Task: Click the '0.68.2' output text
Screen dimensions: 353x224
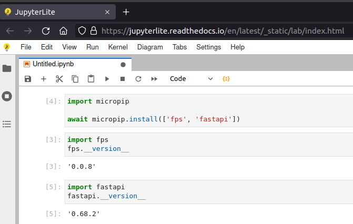Action: pos(84,214)
